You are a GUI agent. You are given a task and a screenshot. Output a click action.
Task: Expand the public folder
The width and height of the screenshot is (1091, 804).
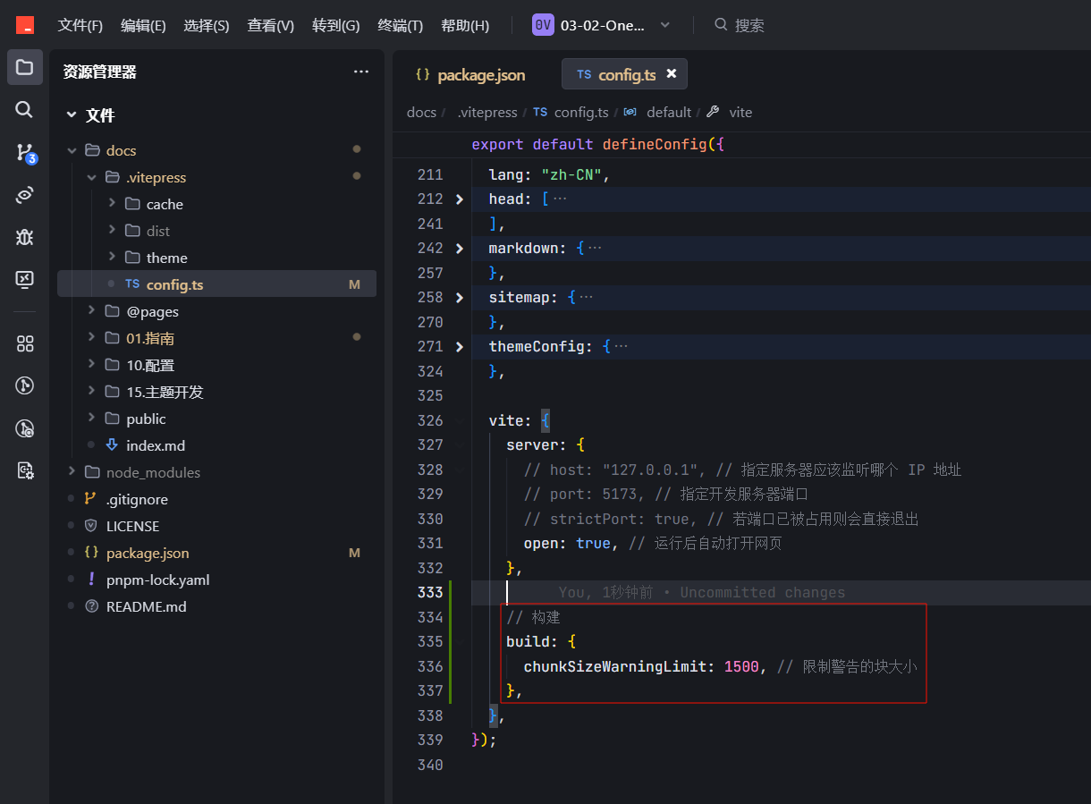91,419
